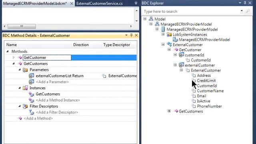This screenshot has width=256, height=144.
Task: Click the IsActive type descriptor icon
Action: [x=194, y=101]
